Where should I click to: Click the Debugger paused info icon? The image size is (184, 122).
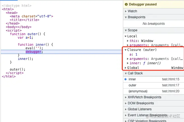click(126, 4)
